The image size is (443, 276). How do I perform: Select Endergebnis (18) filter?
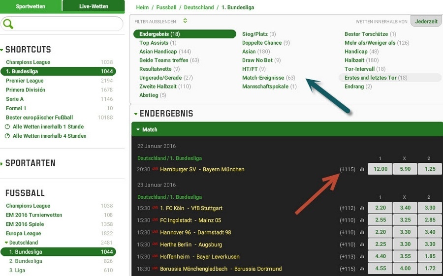point(185,34)
